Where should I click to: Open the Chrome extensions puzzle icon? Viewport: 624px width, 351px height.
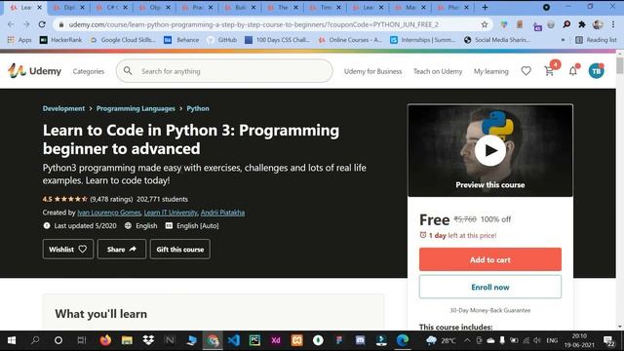[582, 24]
